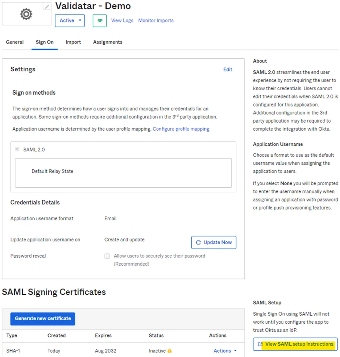This screenshot has height=357, width=340.
Task: Toggle Allow users to securely see their password
Action: point(107,256)
